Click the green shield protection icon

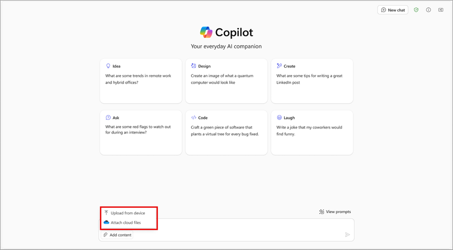pyautogui.click(x=416, y=10)
